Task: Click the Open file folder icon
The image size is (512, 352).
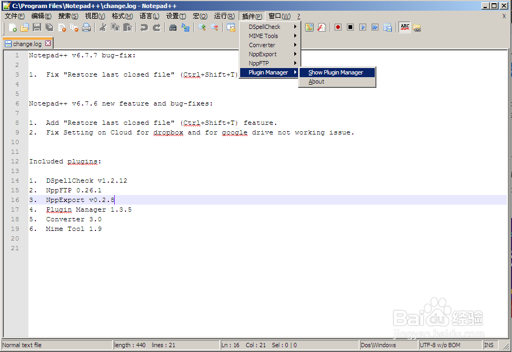Action: [25, 28]
